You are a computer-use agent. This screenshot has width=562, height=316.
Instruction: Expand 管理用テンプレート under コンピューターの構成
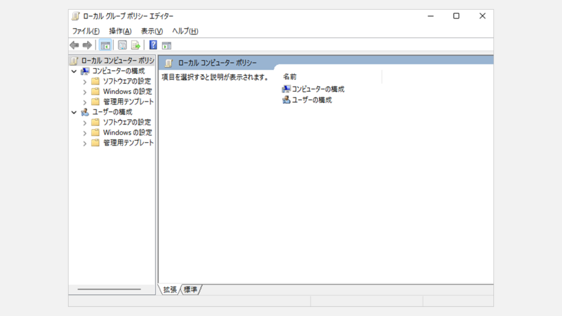(85, 102)
